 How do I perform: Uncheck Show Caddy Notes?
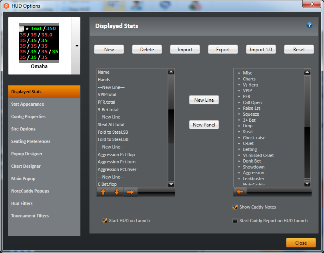point(236,207)
